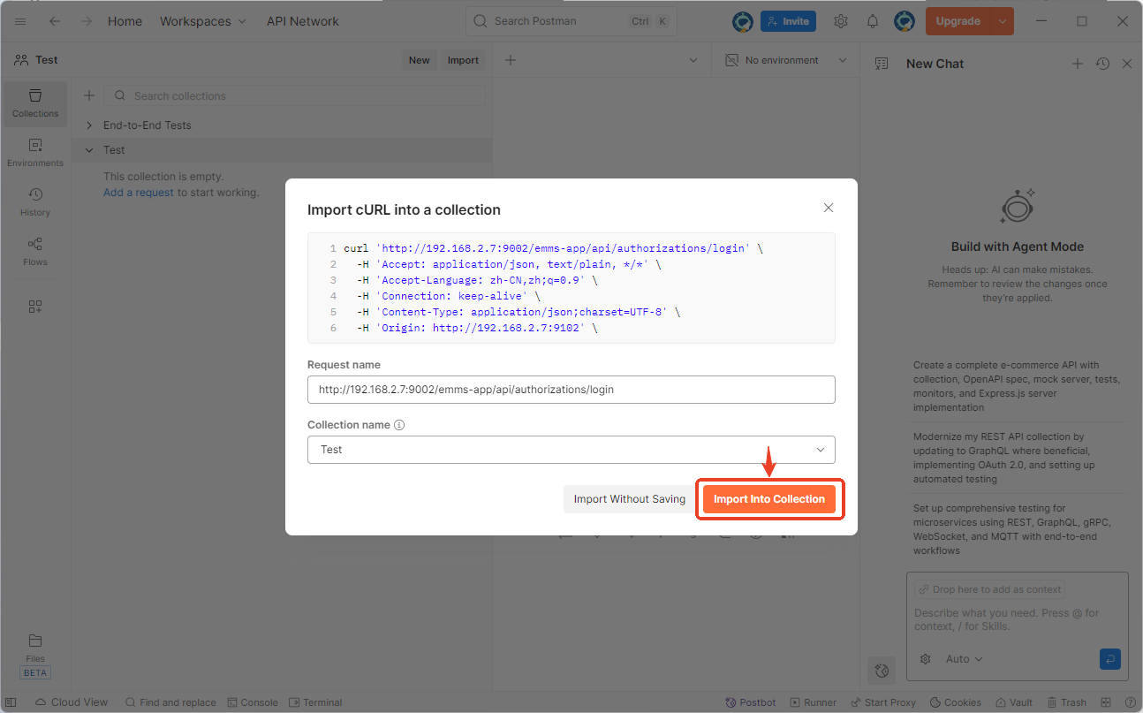Start a new chat with the plus

(1077, 64)
